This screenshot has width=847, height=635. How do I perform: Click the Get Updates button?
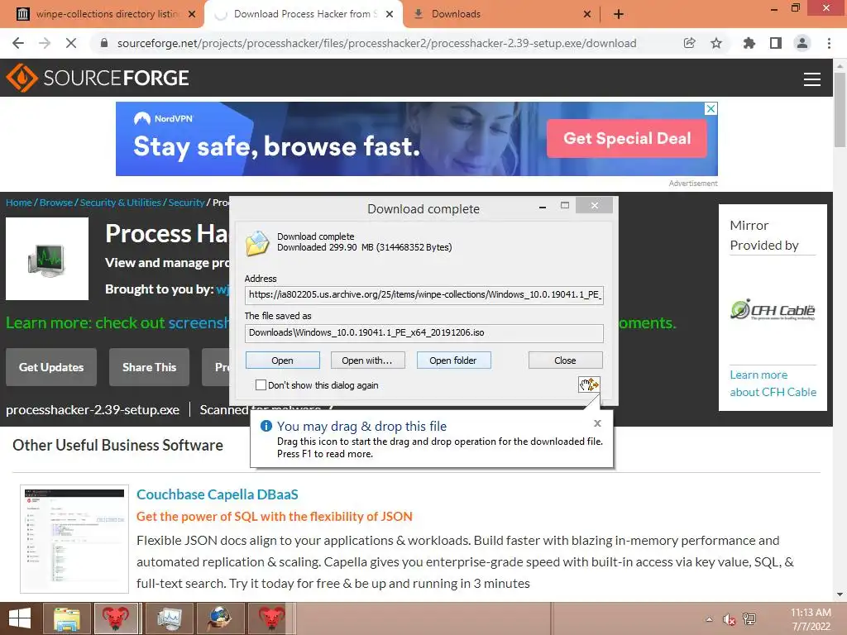click(x=51, y=367)
